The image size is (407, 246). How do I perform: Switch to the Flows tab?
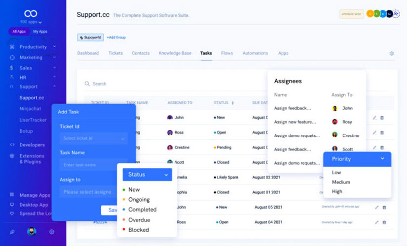coord(227,53)
